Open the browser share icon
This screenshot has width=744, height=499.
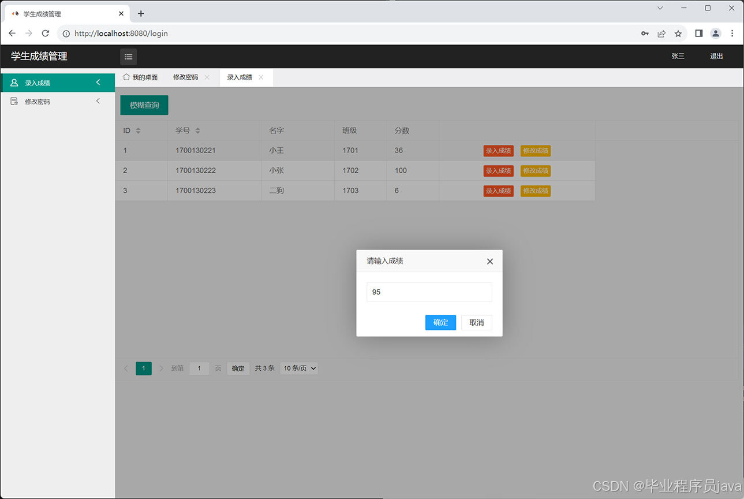pos(661,33)
